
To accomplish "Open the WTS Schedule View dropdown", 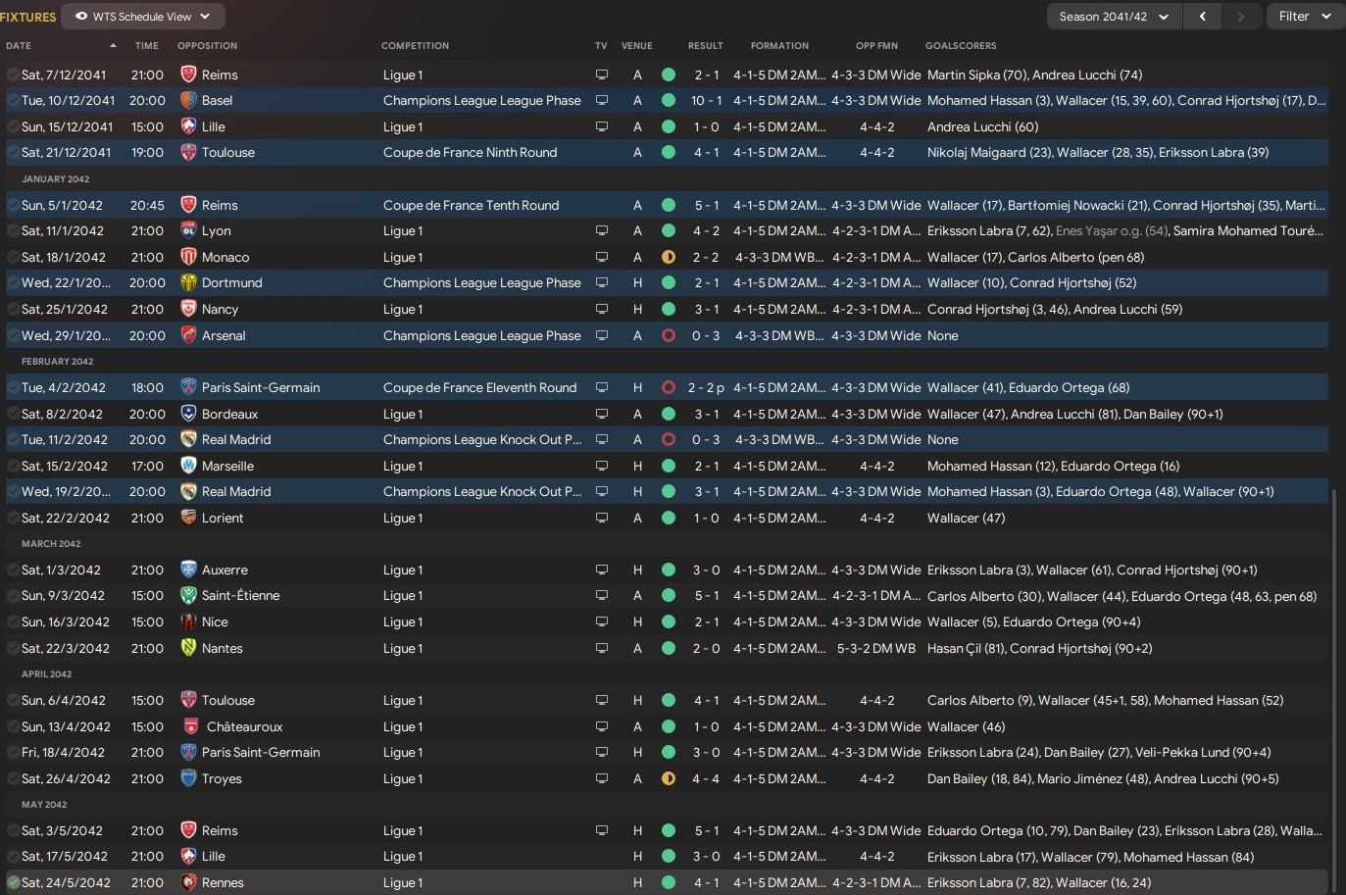I will (143, 17).
